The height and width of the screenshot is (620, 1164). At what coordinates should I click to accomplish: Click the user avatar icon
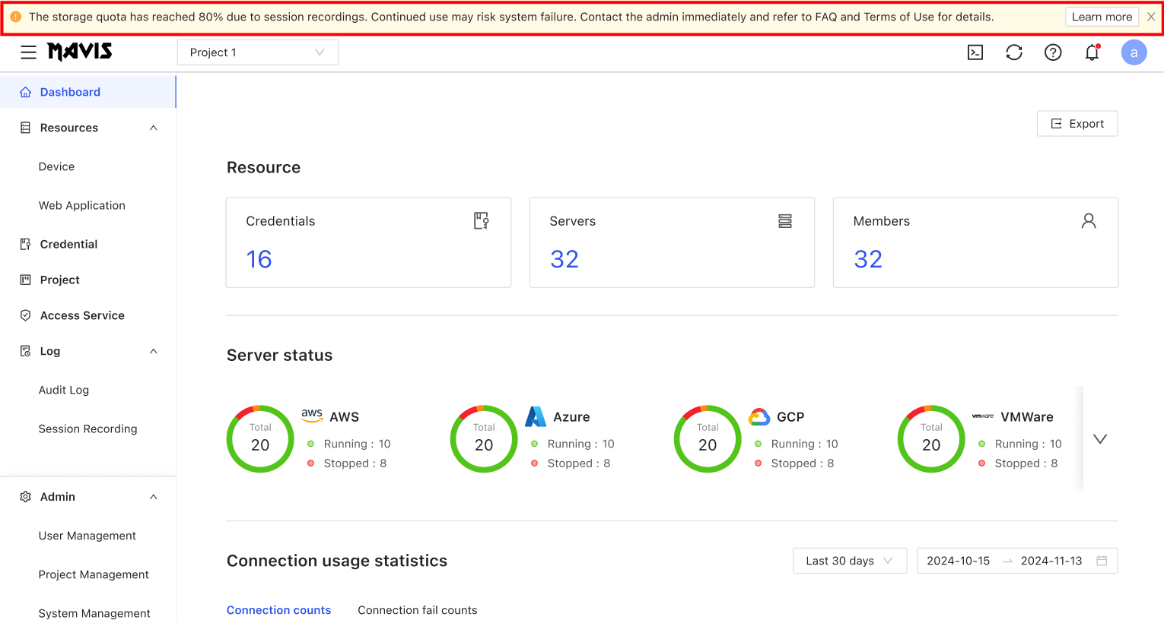pos(1134,52)
